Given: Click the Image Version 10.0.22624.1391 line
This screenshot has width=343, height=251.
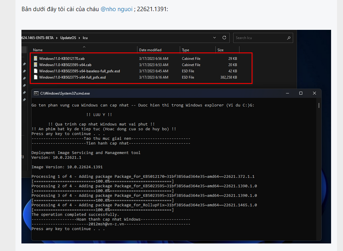Looking at the screenshot, I should click(67, 167).
